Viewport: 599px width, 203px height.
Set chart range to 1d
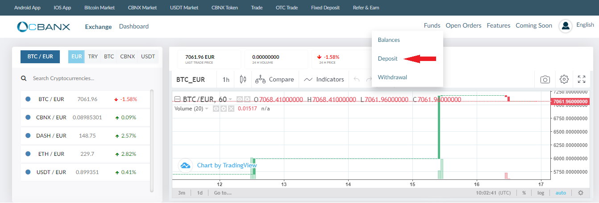pos(200,193)
